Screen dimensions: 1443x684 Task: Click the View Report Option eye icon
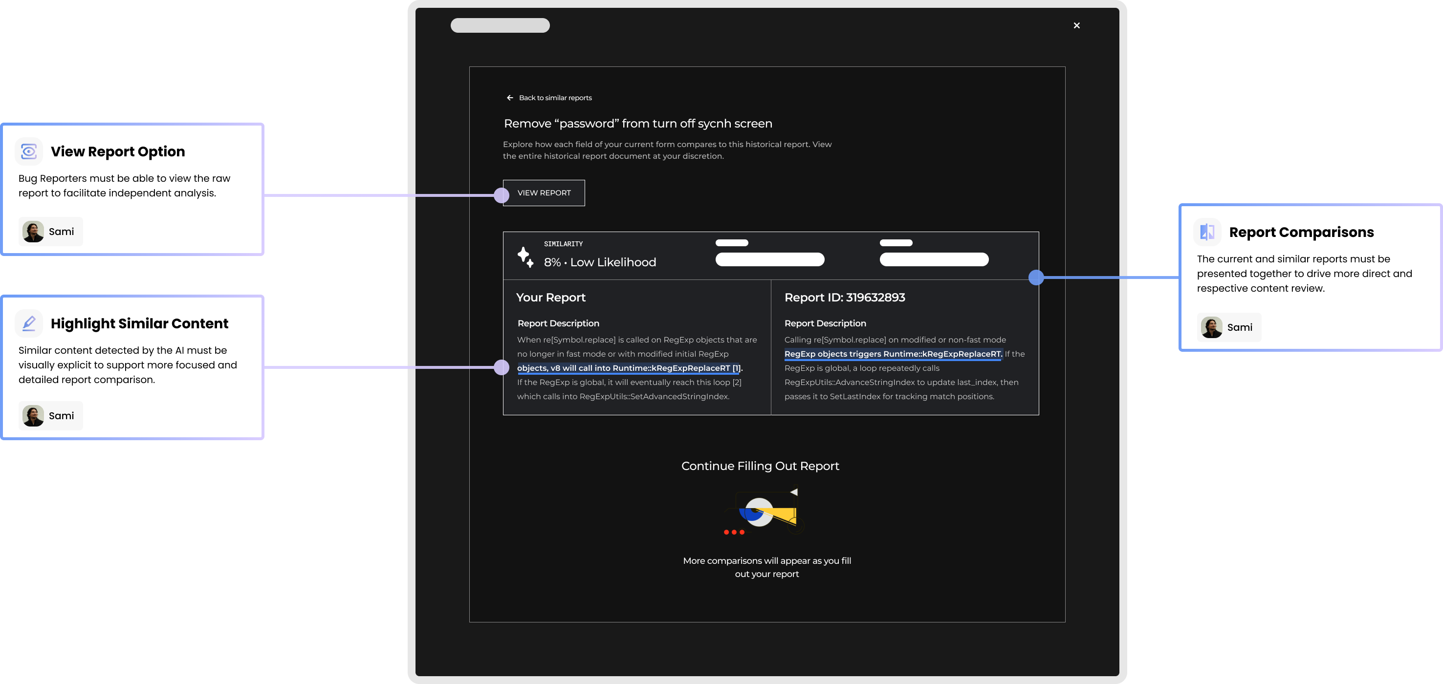coord(28,151)
